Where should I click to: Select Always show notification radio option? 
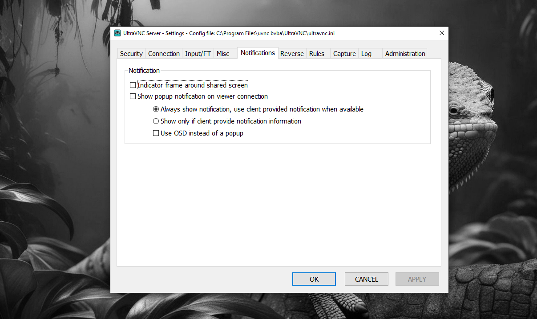[156, 109]
